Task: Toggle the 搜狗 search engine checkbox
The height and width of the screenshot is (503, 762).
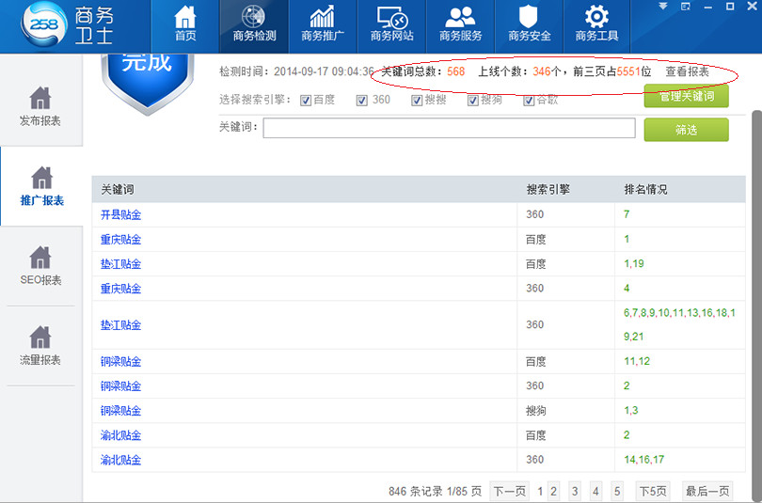Action: coord(473,101)
